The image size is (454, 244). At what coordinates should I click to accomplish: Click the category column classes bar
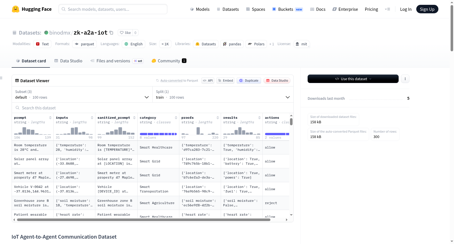[x=158, y=134]
